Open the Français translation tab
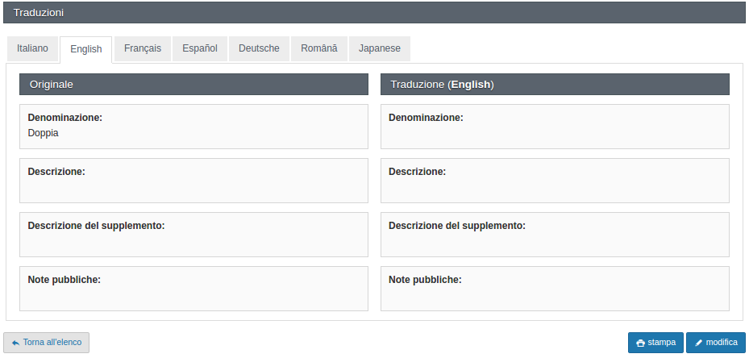 tap(142, 48)
